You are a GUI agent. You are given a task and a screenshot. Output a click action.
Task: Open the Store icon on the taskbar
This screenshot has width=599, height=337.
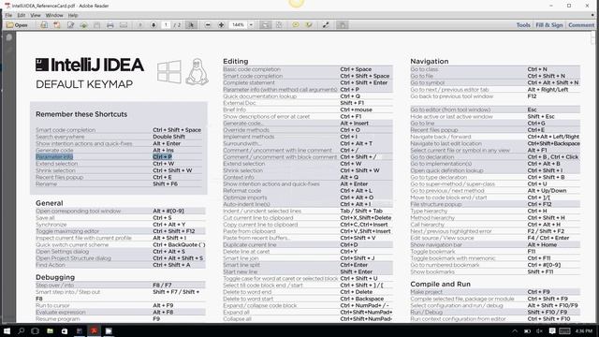click(x=65, y=330)
